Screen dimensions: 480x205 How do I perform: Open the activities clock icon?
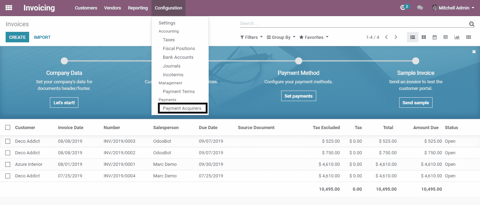(x=403, y=8)
